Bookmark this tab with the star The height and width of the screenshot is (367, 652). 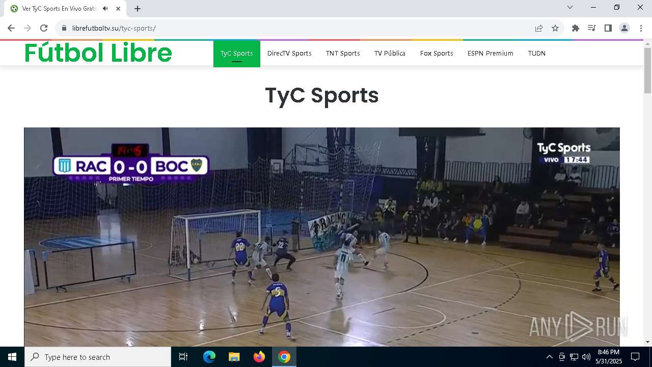pyautogui.click(x=555, y=28)
